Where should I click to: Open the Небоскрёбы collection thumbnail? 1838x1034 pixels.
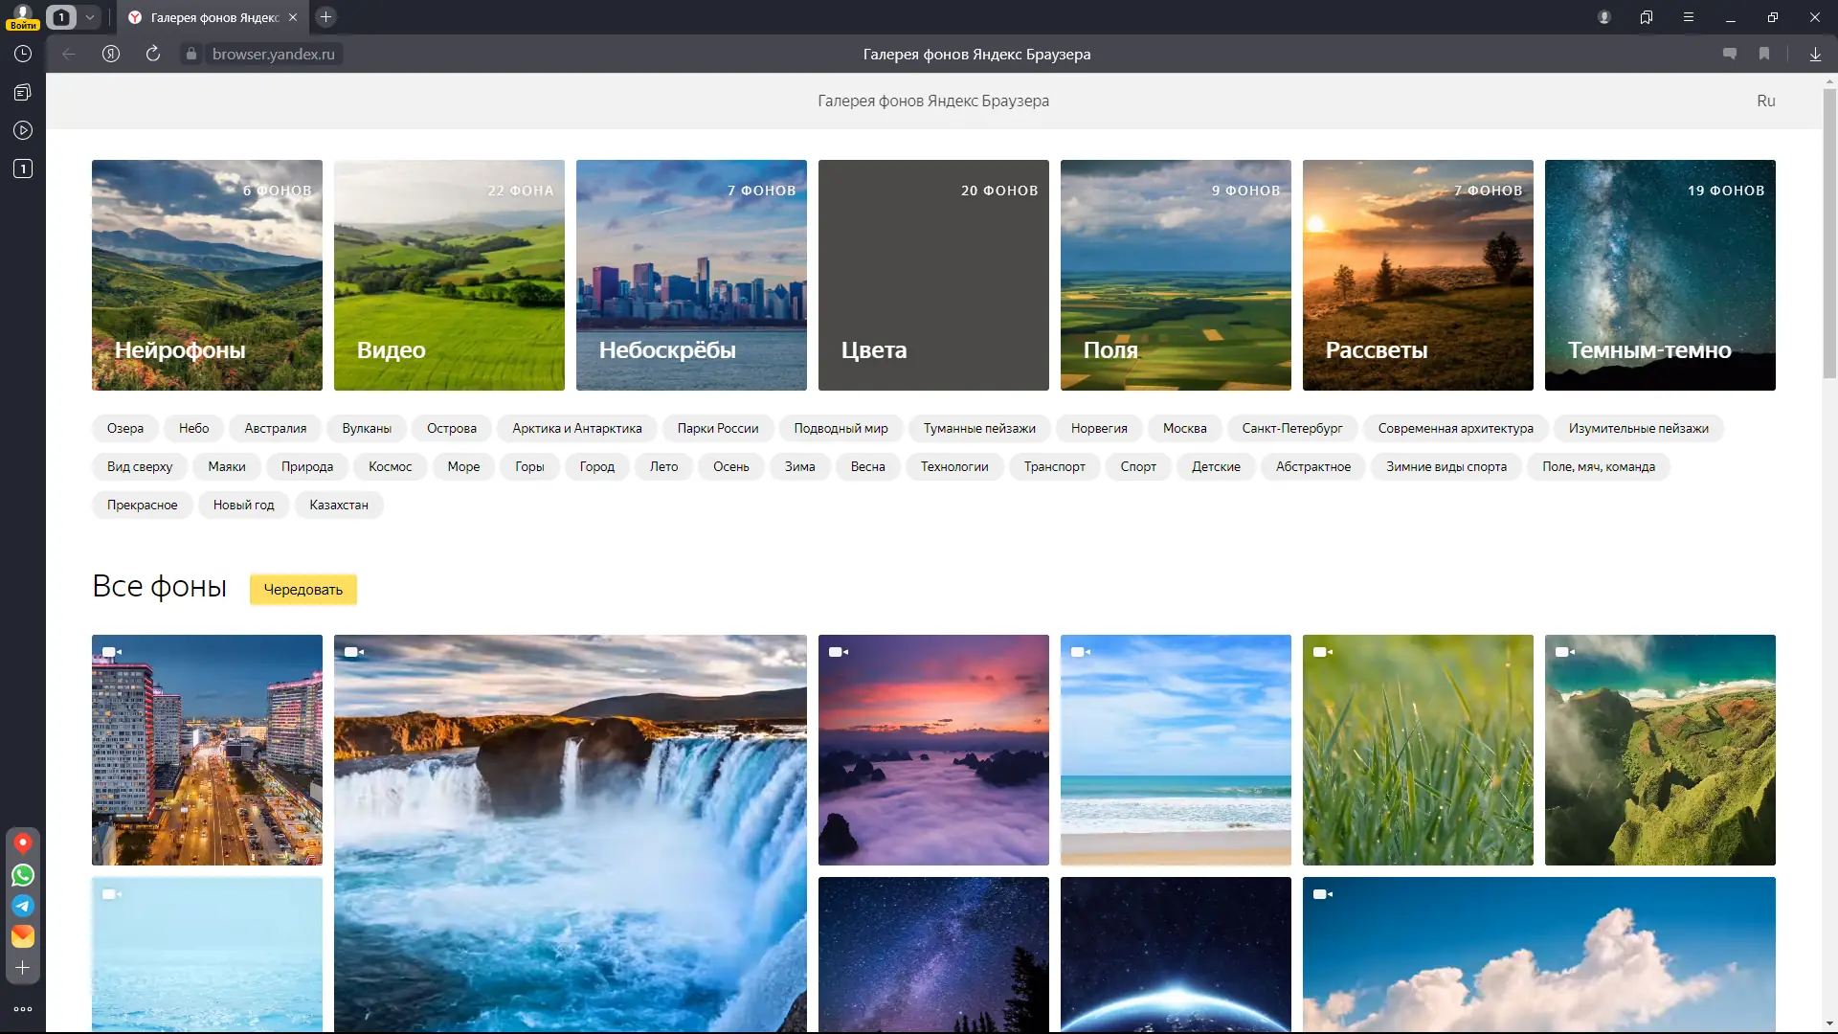click(x=690, y=276)
